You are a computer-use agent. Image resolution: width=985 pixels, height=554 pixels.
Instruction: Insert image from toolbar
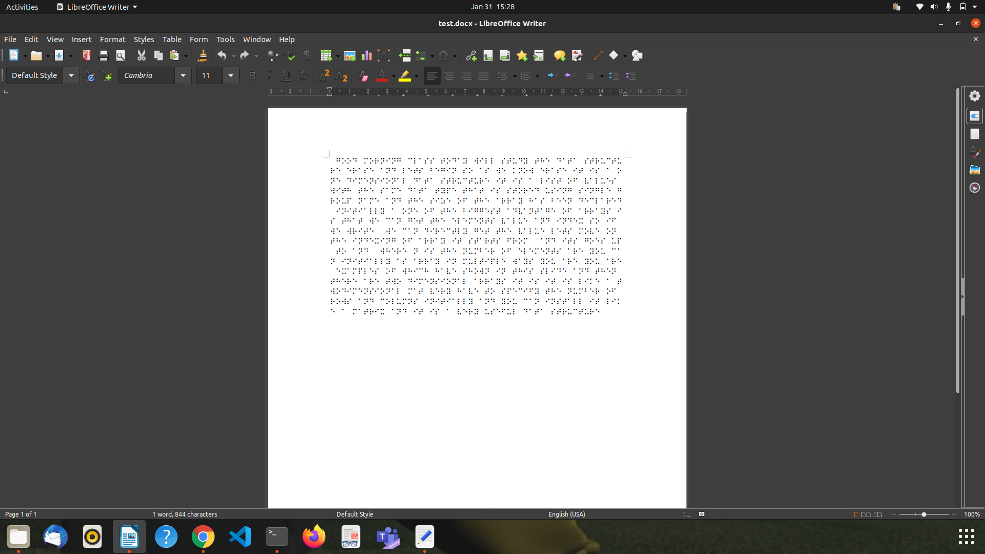pyautogui.click(x=349, y=55)
